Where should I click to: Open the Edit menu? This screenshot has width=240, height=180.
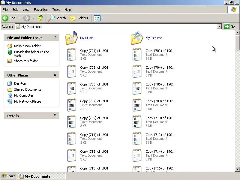point(15,10)
